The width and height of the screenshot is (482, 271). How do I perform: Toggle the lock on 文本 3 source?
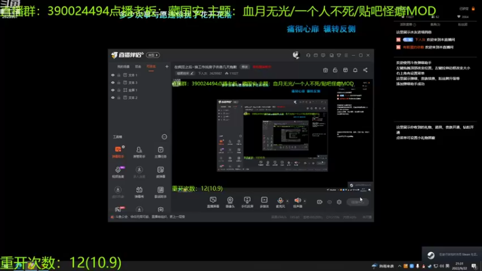(119, 83)
